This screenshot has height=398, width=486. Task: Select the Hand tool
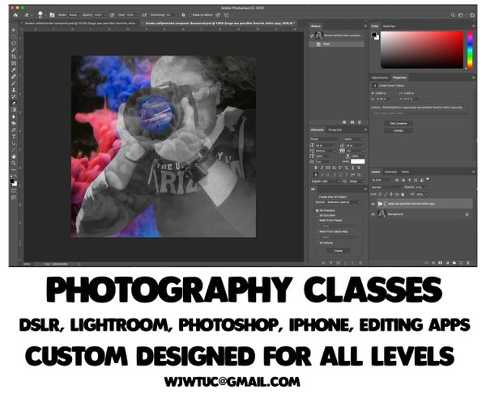[14, 157]
